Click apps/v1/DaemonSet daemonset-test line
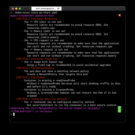135x135 pixels. [x=33, y=16]
